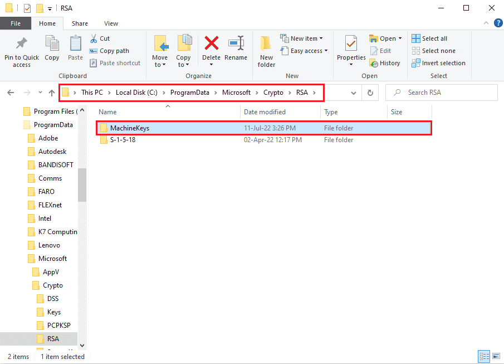Open the File menu tab
This screenshot has height=364, width=504.
point(16,23)
